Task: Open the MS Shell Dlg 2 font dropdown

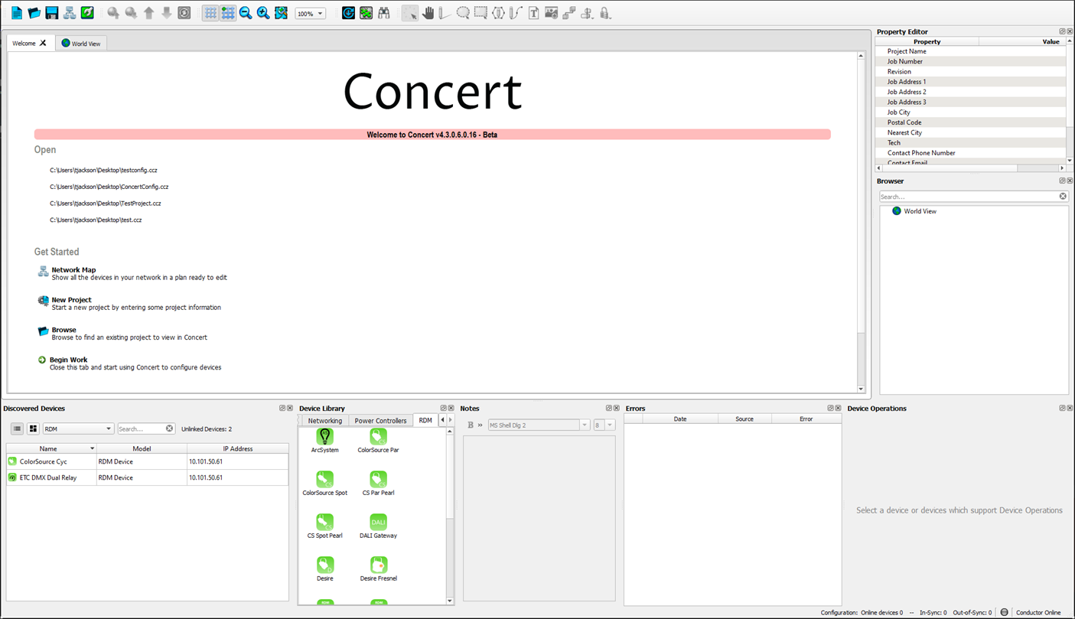Action: 538,425
